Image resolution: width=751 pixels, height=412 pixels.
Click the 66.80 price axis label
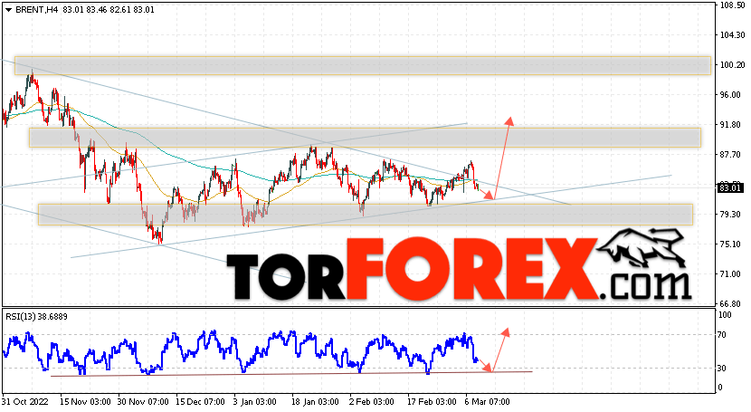coord(731,303)
